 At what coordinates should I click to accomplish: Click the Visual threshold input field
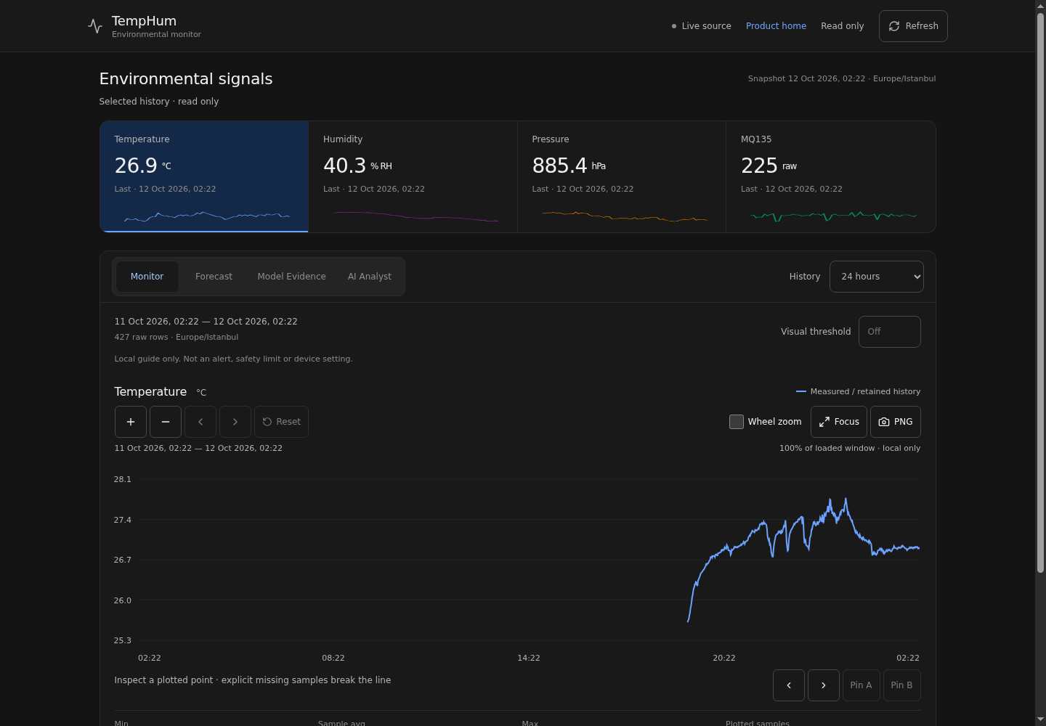(x=889, y=332)
